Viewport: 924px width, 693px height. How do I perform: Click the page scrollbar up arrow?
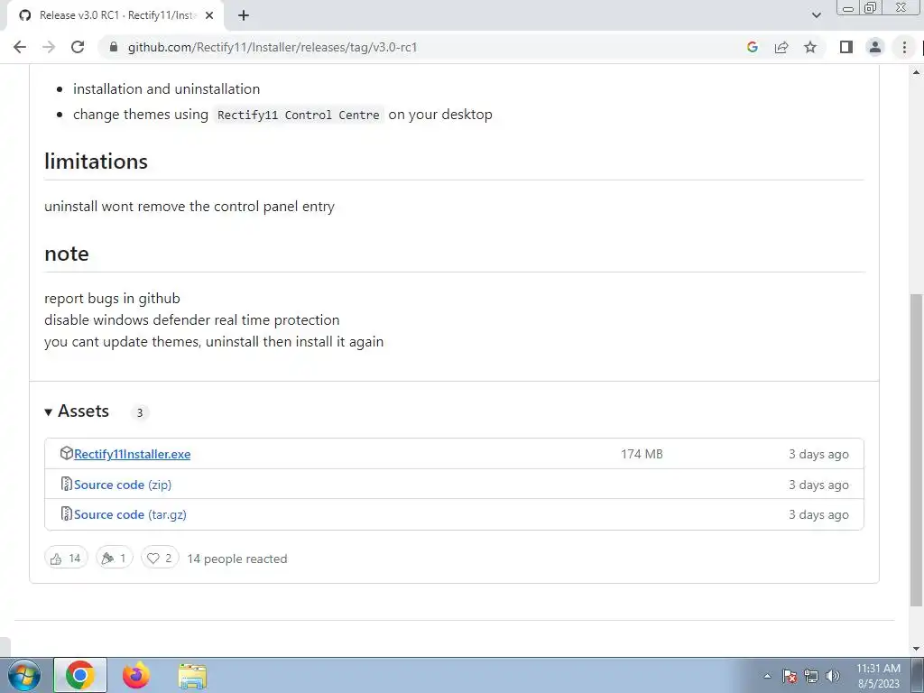coord(917,72)
